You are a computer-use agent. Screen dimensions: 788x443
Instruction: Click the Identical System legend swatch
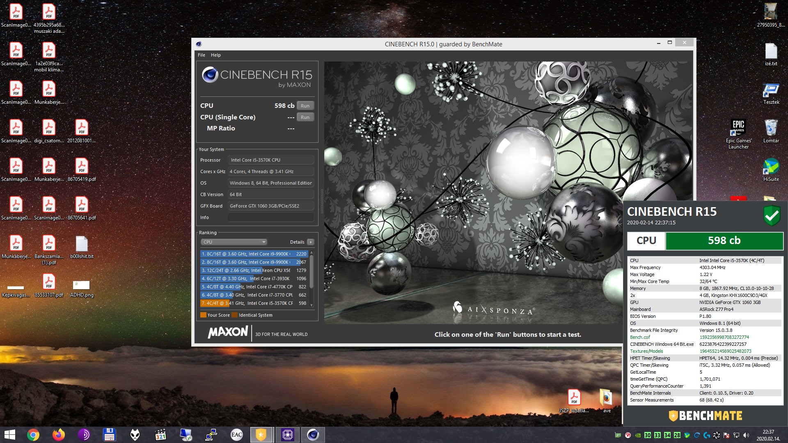coord(235,315)
